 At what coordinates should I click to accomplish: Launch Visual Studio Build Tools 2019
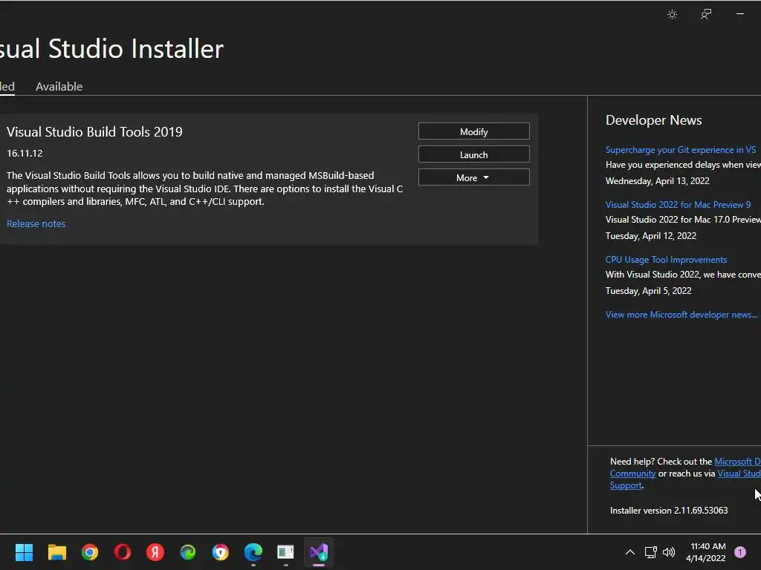click(473, 154)
